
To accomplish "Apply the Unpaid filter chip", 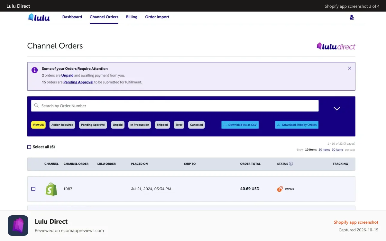I will click(118, 125).
